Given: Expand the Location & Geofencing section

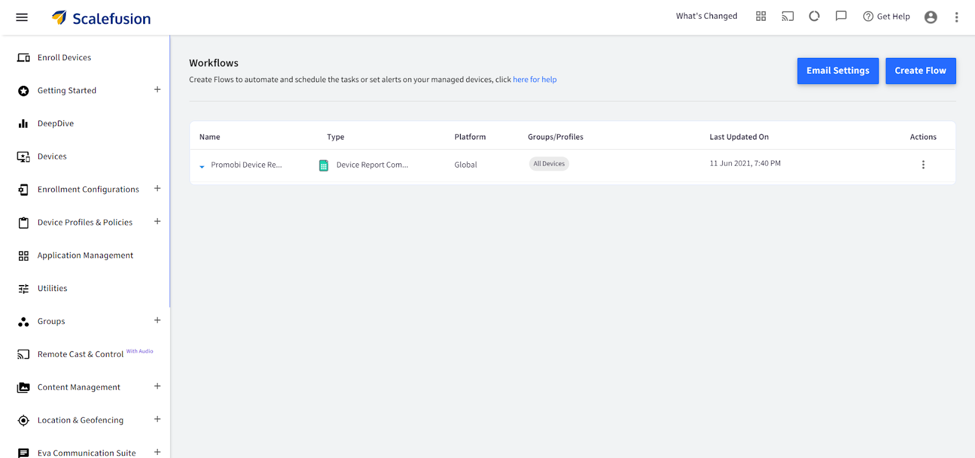Looking at the screenshot, I should coord(157,419).
